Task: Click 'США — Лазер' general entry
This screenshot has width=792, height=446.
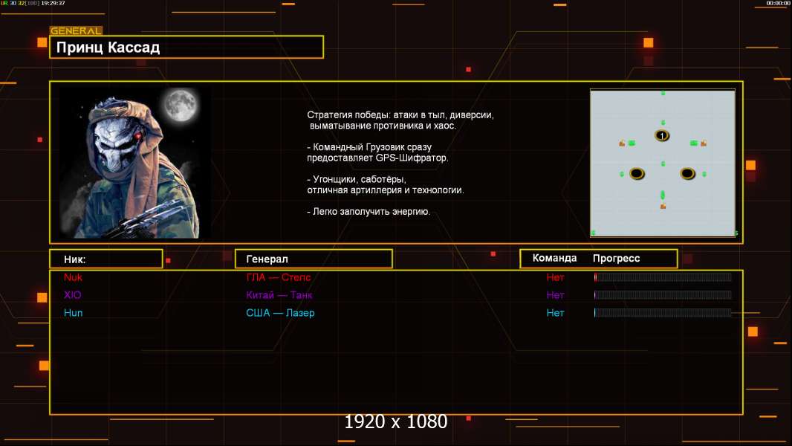Action: coord(280,313)
